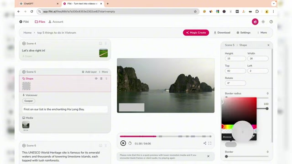Switch to the ChatGPT browser tab
This screenshot has height=164, width=292.
39,4
